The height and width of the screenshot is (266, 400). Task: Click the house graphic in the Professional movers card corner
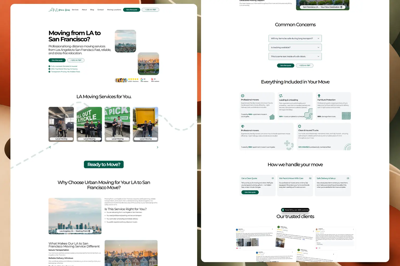click(272, 117)
